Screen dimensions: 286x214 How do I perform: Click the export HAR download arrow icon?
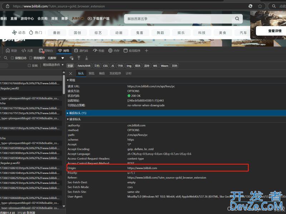(87, 58)
